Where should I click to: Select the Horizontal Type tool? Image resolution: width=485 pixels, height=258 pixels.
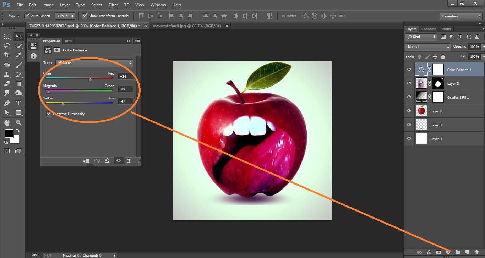click(x=18, y=103)
